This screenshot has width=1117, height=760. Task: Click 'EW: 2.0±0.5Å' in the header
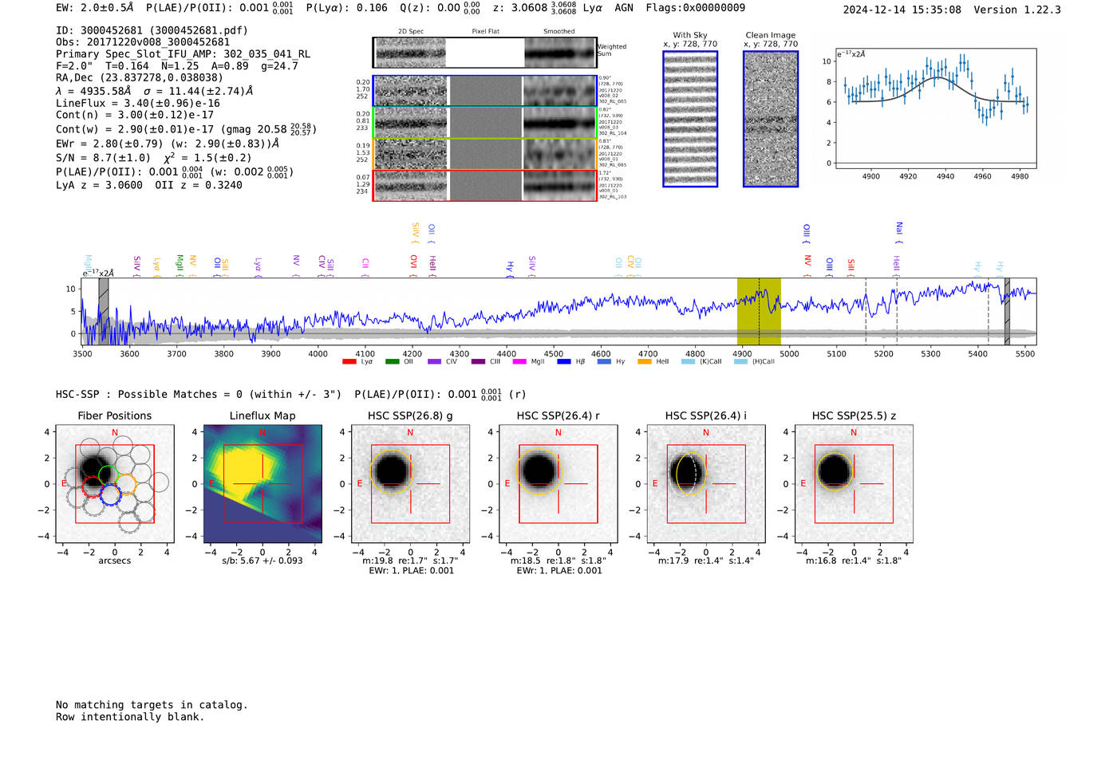(x=95, y=7)
